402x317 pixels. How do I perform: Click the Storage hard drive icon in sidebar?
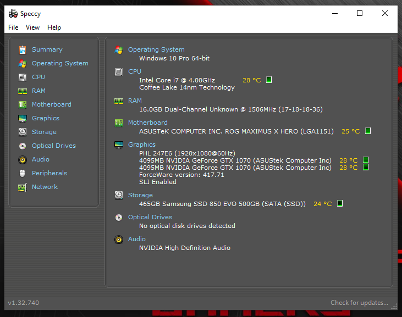coord(23,132)
